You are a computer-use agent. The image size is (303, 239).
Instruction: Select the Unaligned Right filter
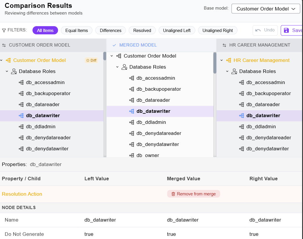click(217, 31)
